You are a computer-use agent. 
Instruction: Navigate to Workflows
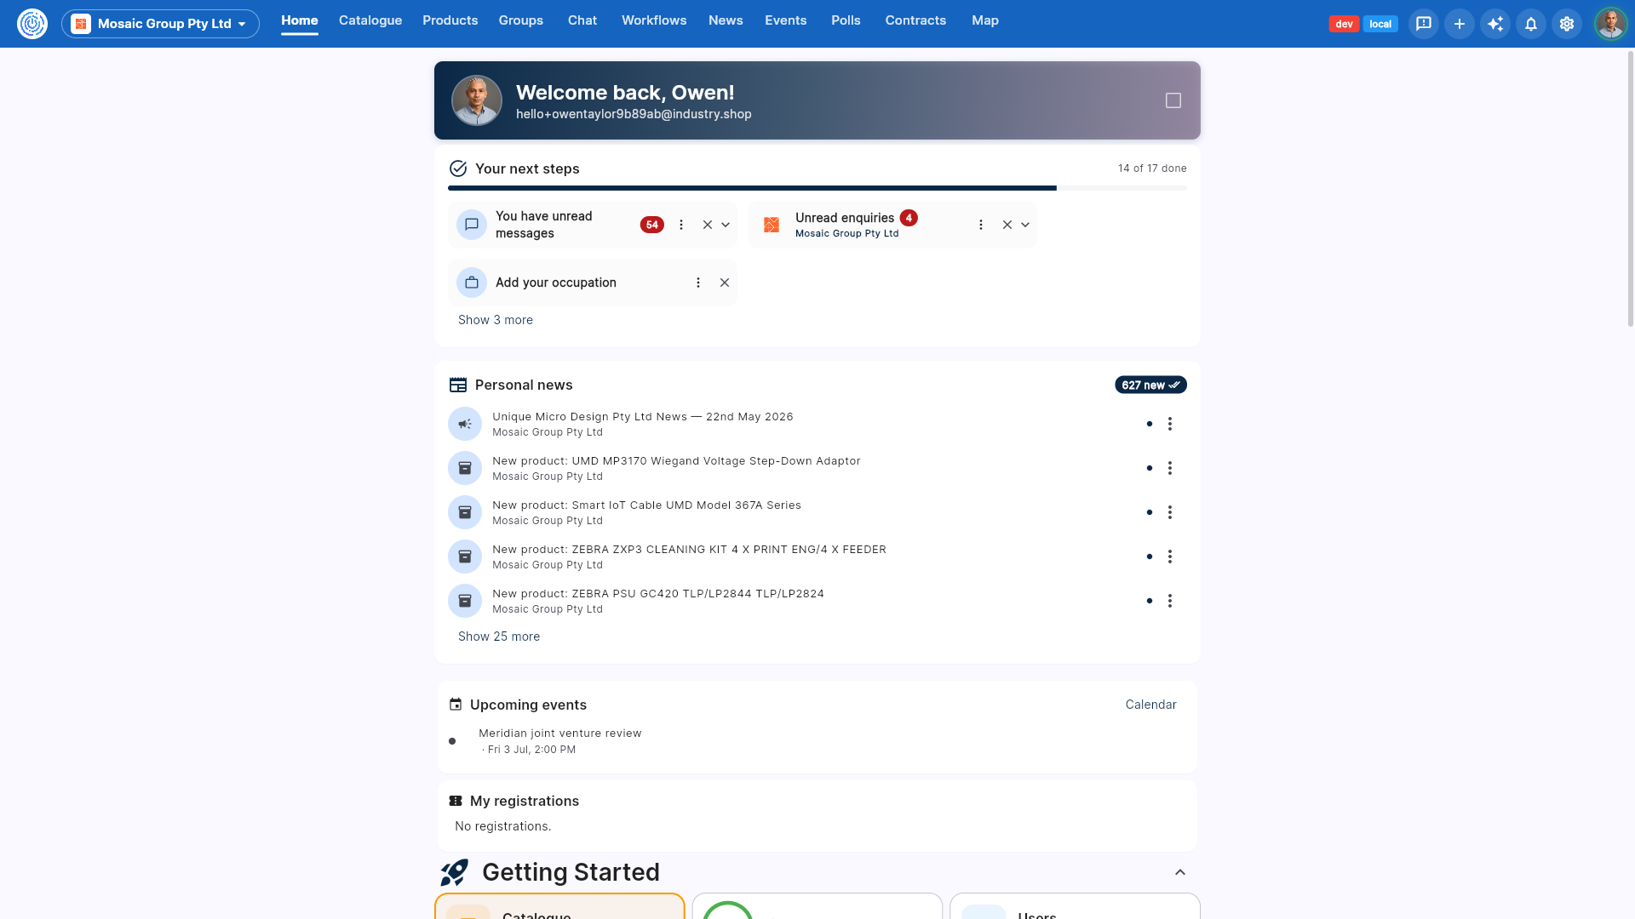[x=654, y=20]
